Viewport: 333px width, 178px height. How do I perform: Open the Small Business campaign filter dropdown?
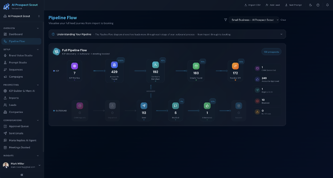254,20
